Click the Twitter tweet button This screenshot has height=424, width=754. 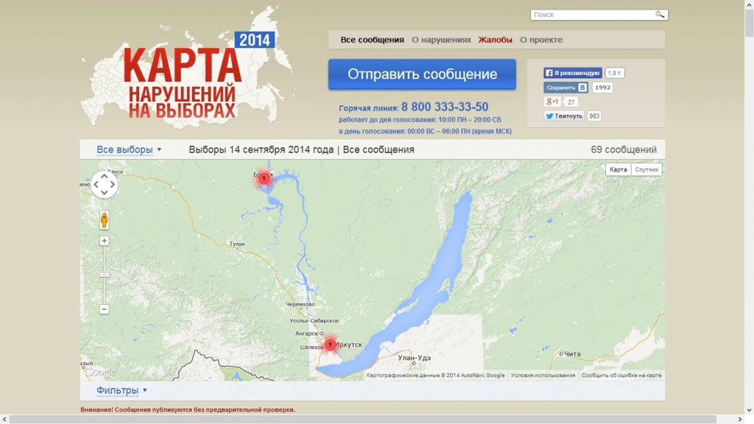564,116
